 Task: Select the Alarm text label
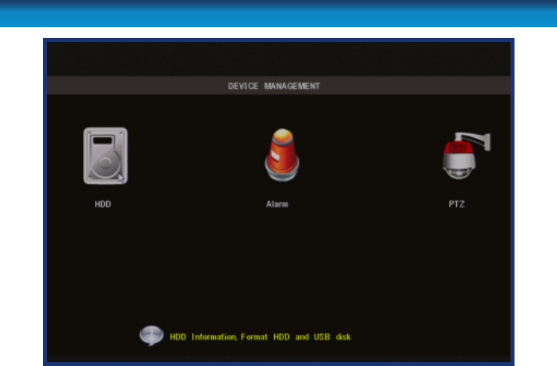click(277, 204)
